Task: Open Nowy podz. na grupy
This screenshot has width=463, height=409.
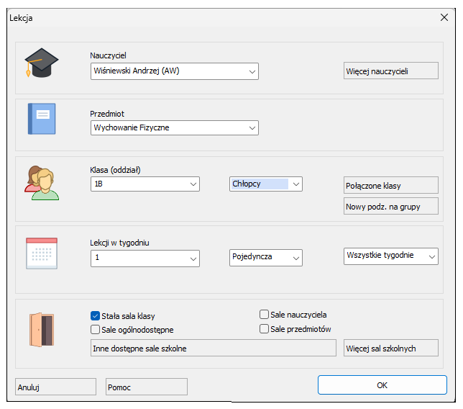Action: 391,206
